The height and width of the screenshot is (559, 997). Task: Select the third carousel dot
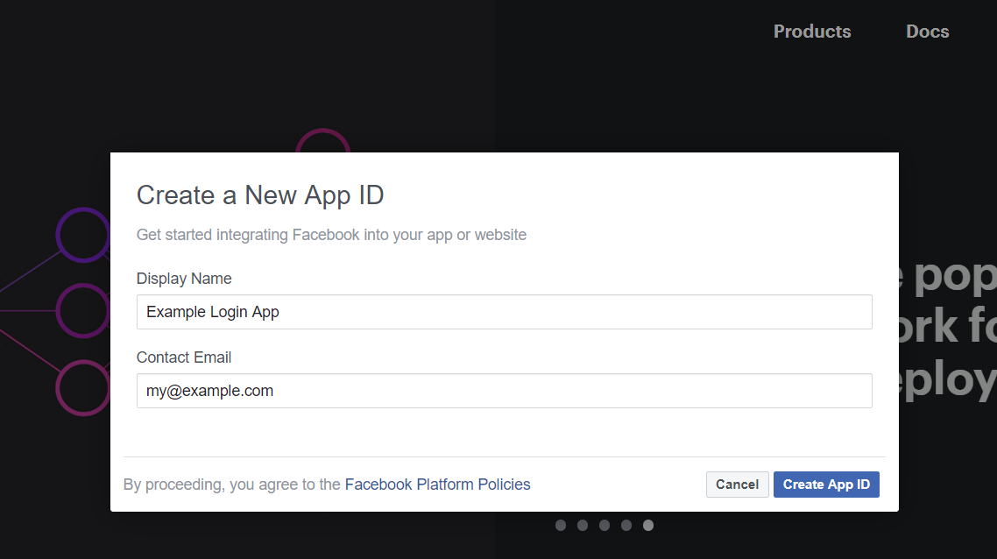604,526
